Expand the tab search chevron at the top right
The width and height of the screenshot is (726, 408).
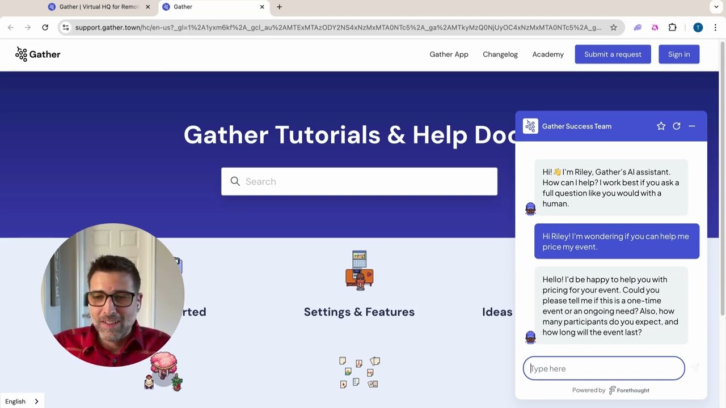[716, 7]
